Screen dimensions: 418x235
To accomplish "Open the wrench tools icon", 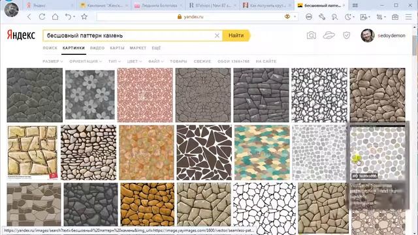I will [322, 17].
